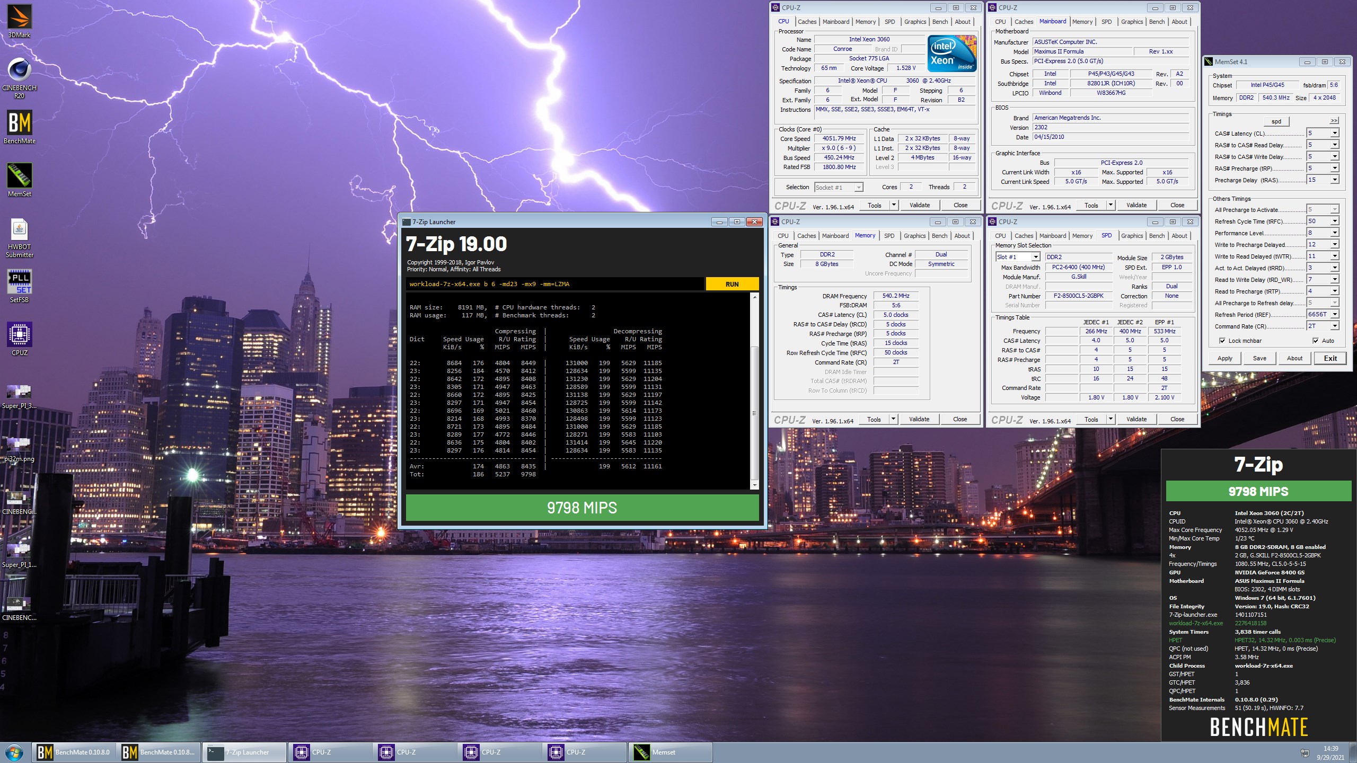Click the MemSet timings expand >> button

click(x=1334, y=121)
